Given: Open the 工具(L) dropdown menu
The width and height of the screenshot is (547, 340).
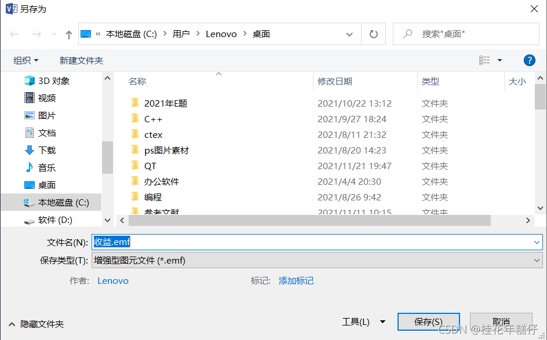Looking at the screenshot, I should point(363,322).
